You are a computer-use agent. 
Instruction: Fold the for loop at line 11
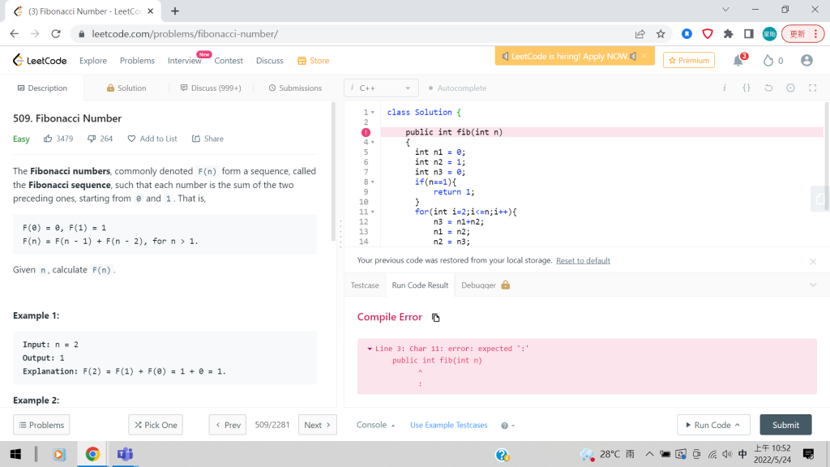click(x=373, y=212)
